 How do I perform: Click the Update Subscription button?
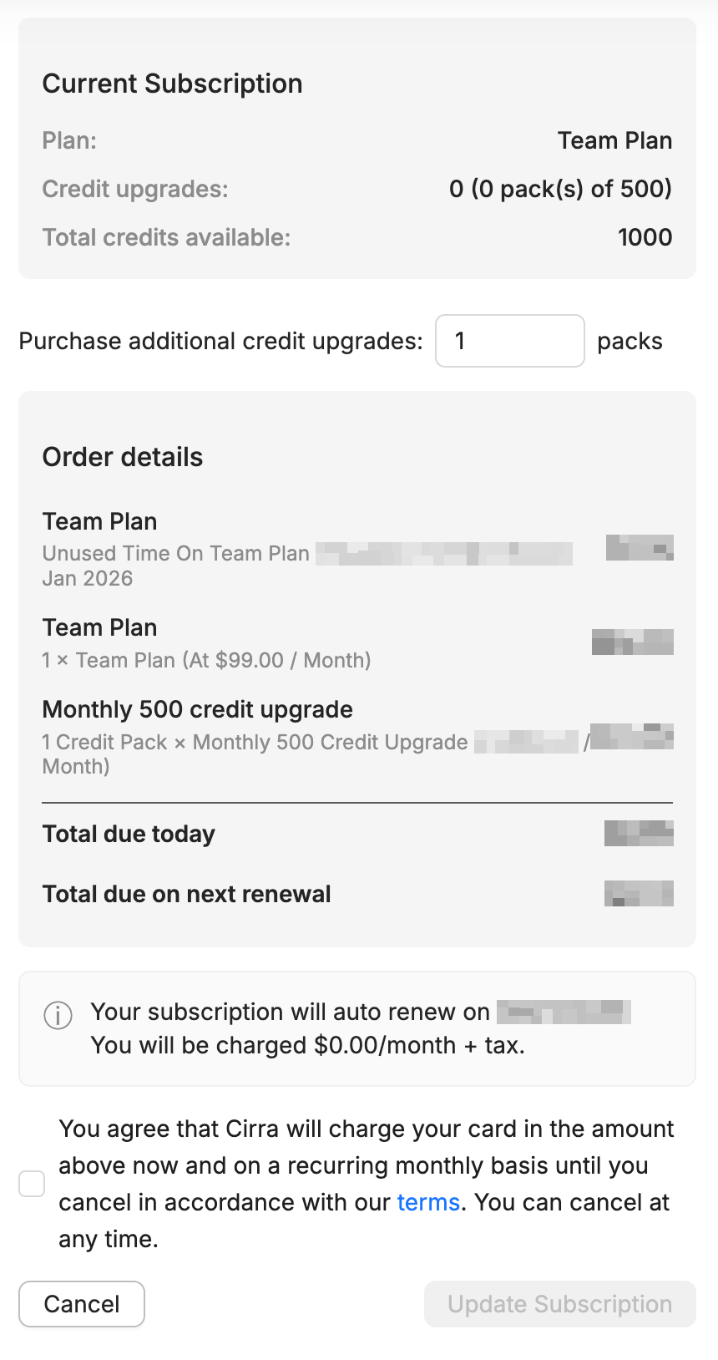pos(559,1304)
